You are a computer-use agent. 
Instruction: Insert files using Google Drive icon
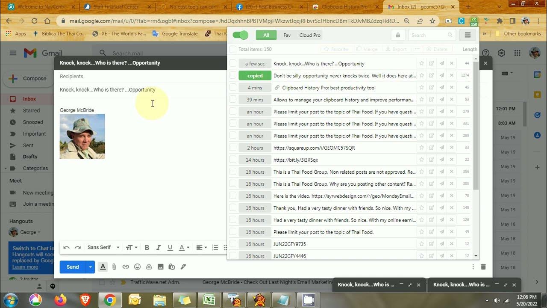149,267
